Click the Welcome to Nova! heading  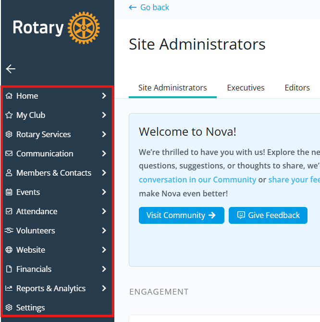pyautogui.click(x=187, y=131)
